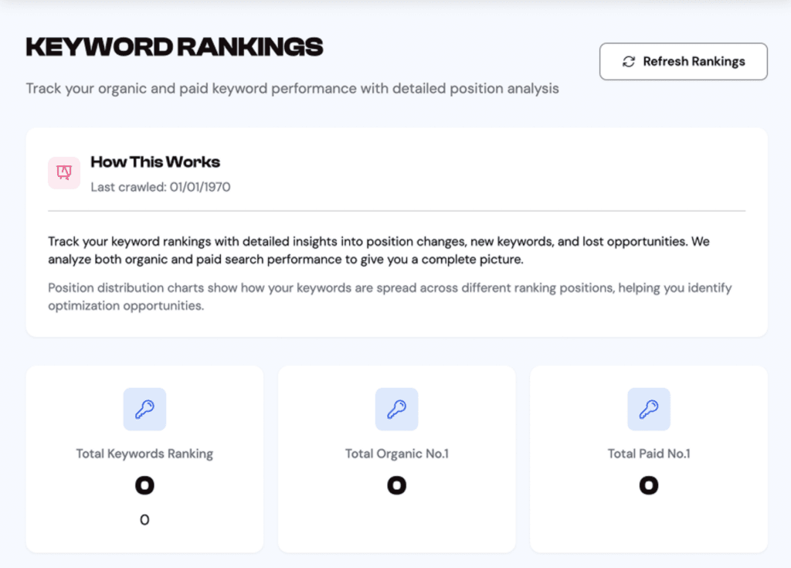Image resolution: width=791 pixels, height=568 pixels.
Task: Click the key icon on Total Keywords Ranking card
Action: (144, 410)
